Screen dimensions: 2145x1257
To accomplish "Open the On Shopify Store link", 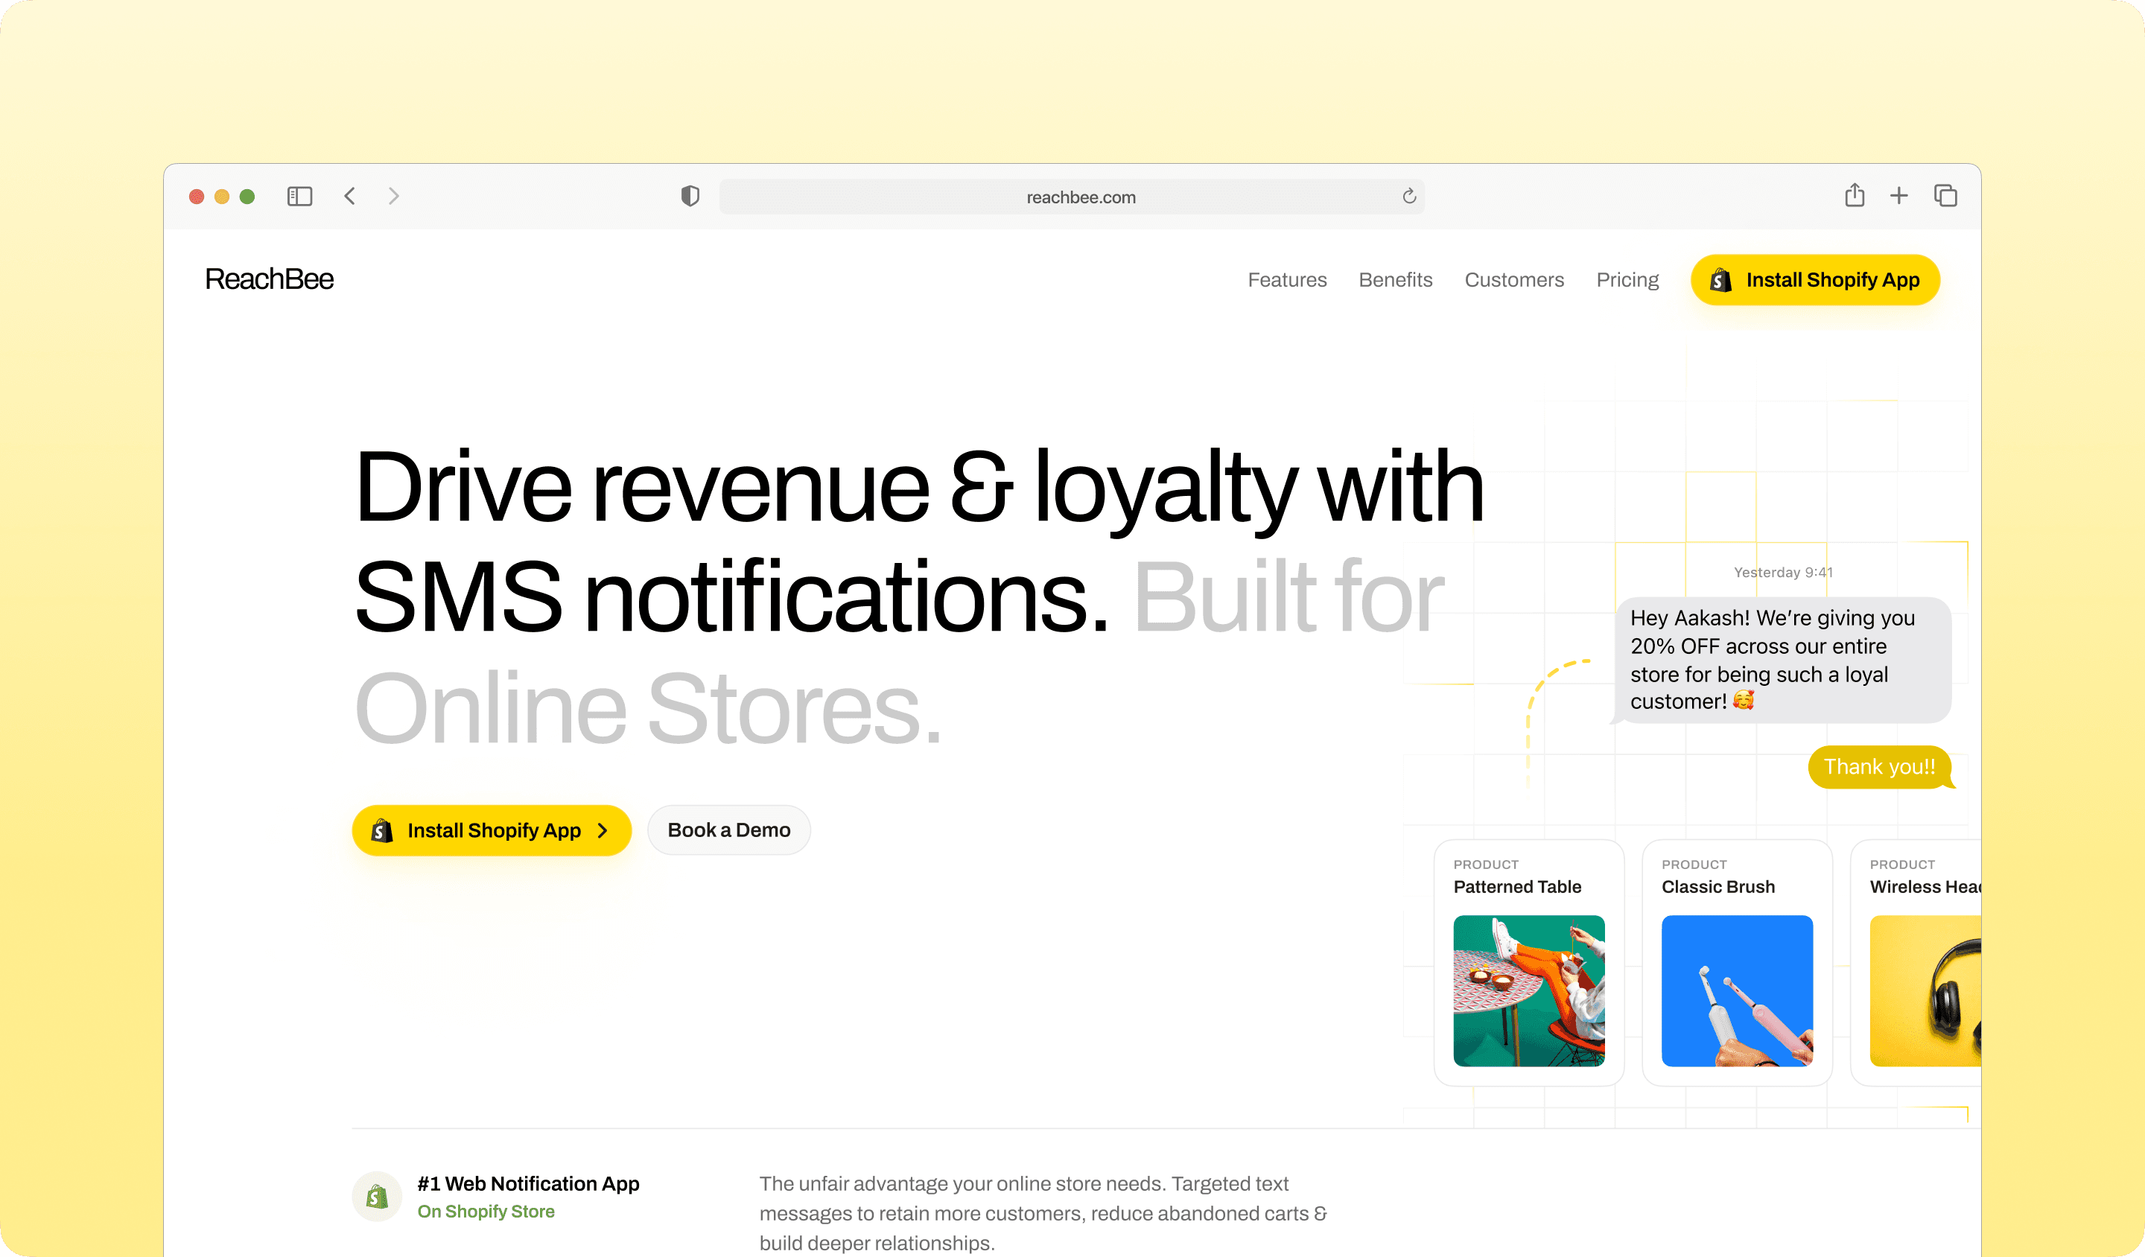I will click(486, 1211).
